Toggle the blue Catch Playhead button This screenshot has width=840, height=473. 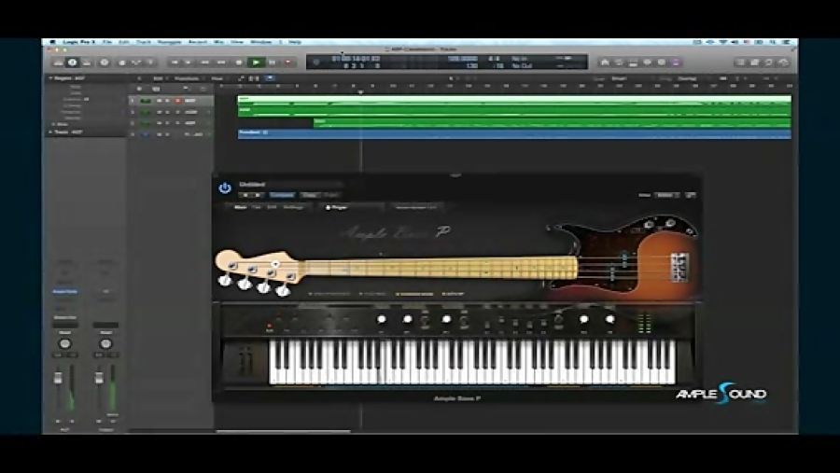point(270,78)
